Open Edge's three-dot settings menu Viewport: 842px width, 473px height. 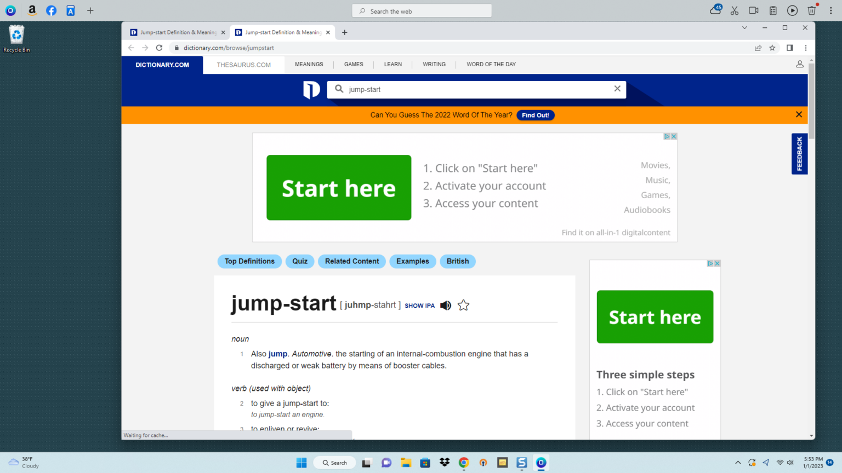(x=806, y=48)
